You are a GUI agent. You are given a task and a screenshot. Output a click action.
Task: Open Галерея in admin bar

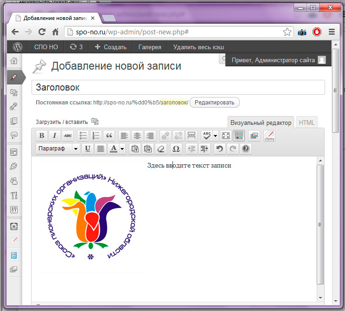pyautogui.click(x=150, y=47)
